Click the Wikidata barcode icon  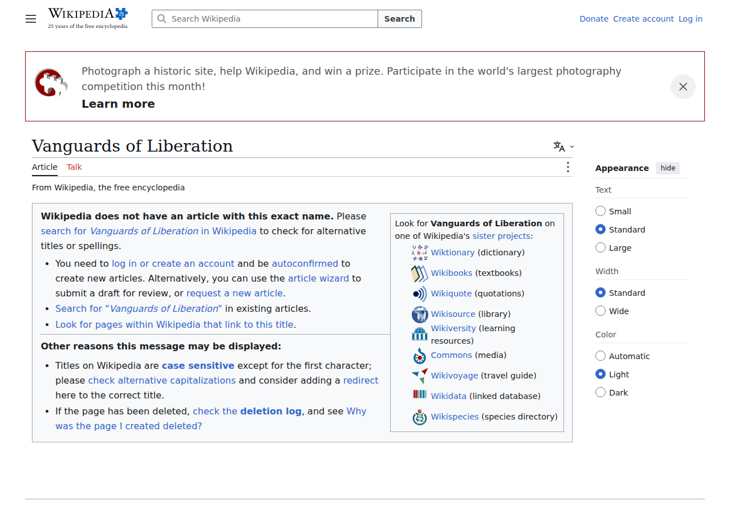coord(420,394)
